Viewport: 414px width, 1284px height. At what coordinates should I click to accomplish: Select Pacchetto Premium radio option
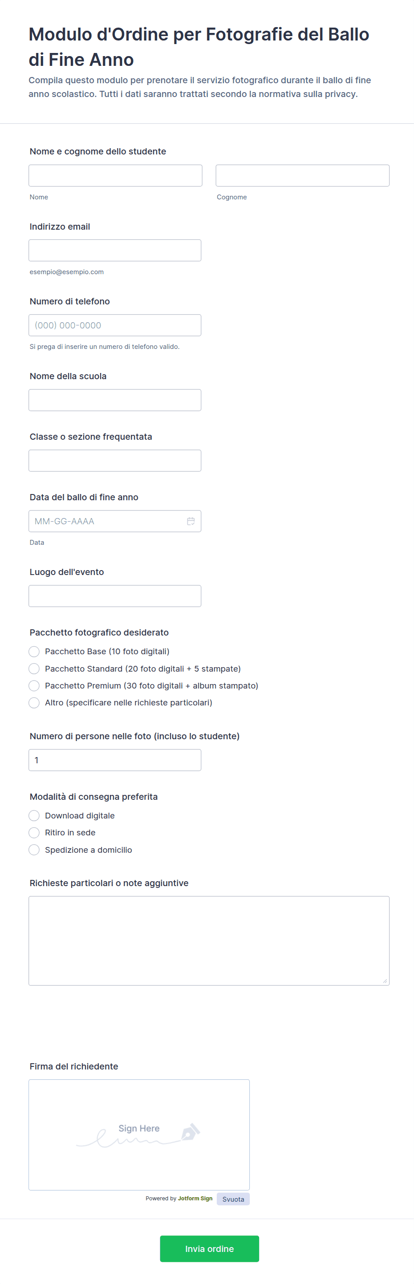pos(34,686)
